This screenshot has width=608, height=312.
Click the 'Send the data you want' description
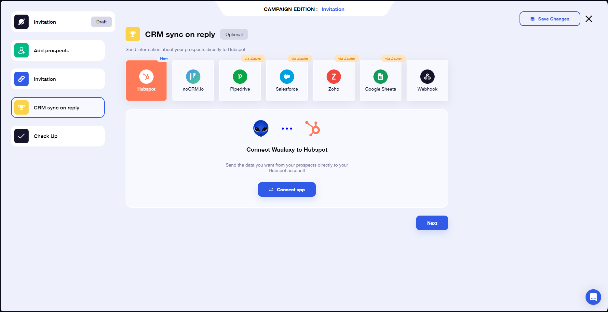287,168
